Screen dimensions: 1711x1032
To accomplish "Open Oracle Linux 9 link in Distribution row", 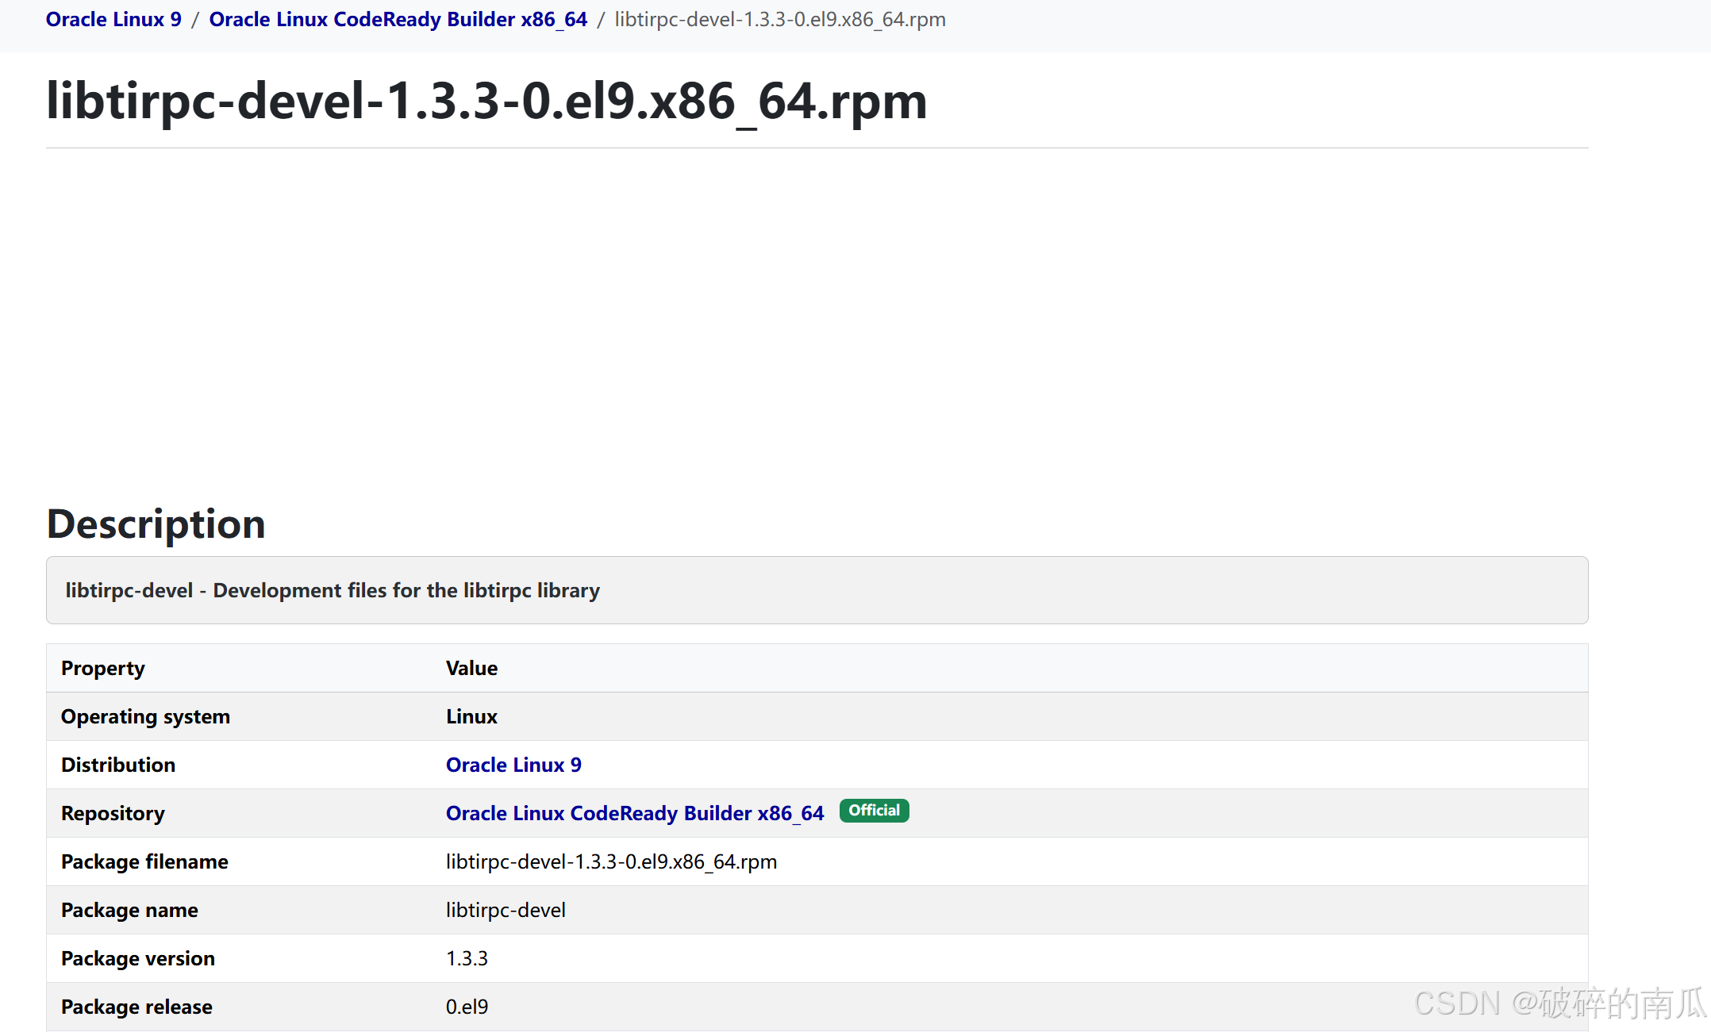I will (513, 765).
